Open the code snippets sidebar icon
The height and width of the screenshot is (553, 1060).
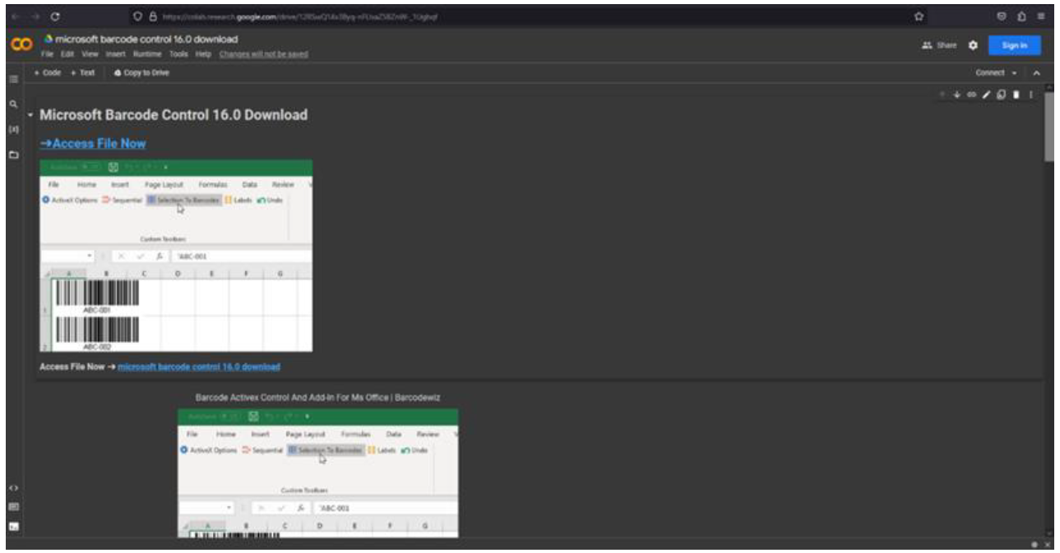(13, 488)
